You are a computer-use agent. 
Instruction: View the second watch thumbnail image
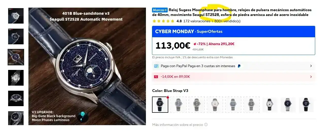click(x=16, y=36)
